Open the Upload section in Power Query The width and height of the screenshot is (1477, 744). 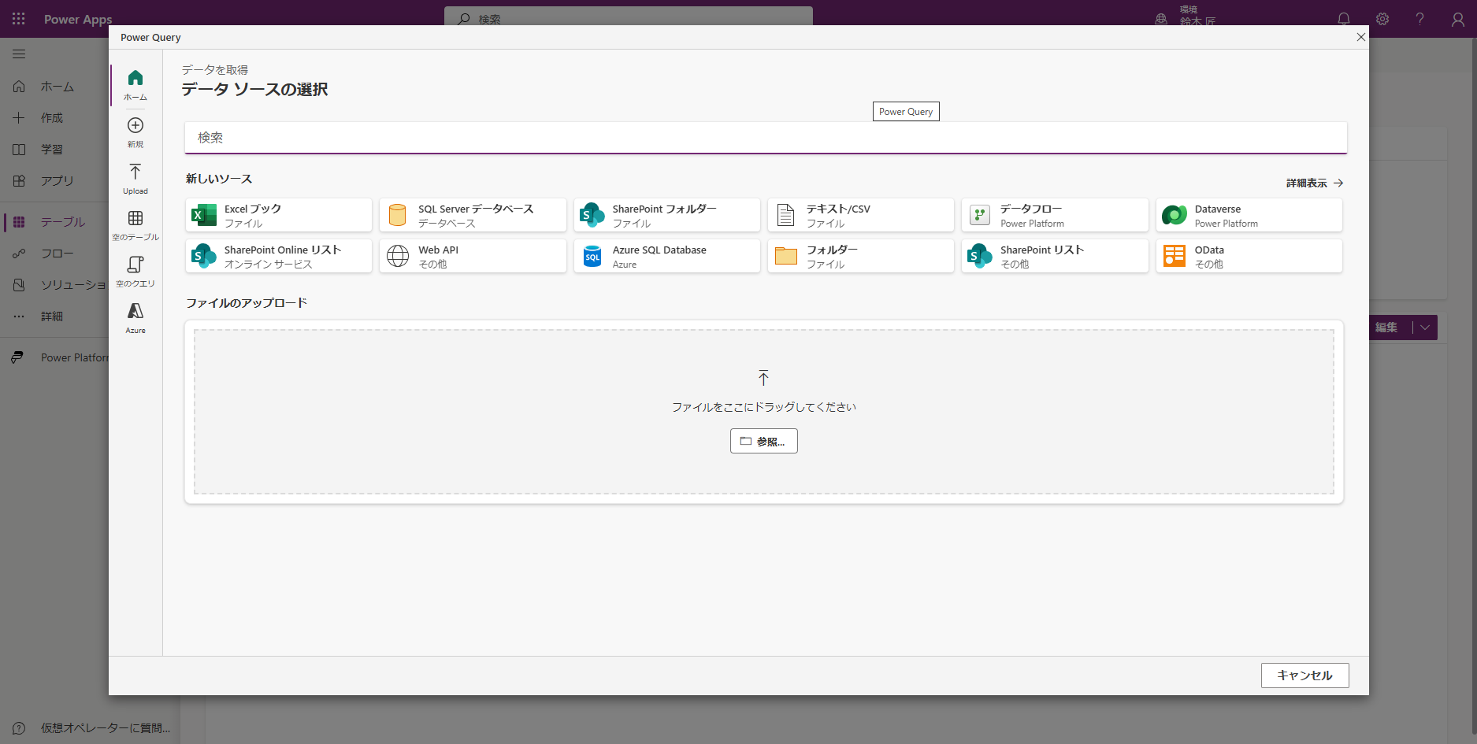[135, 178]
